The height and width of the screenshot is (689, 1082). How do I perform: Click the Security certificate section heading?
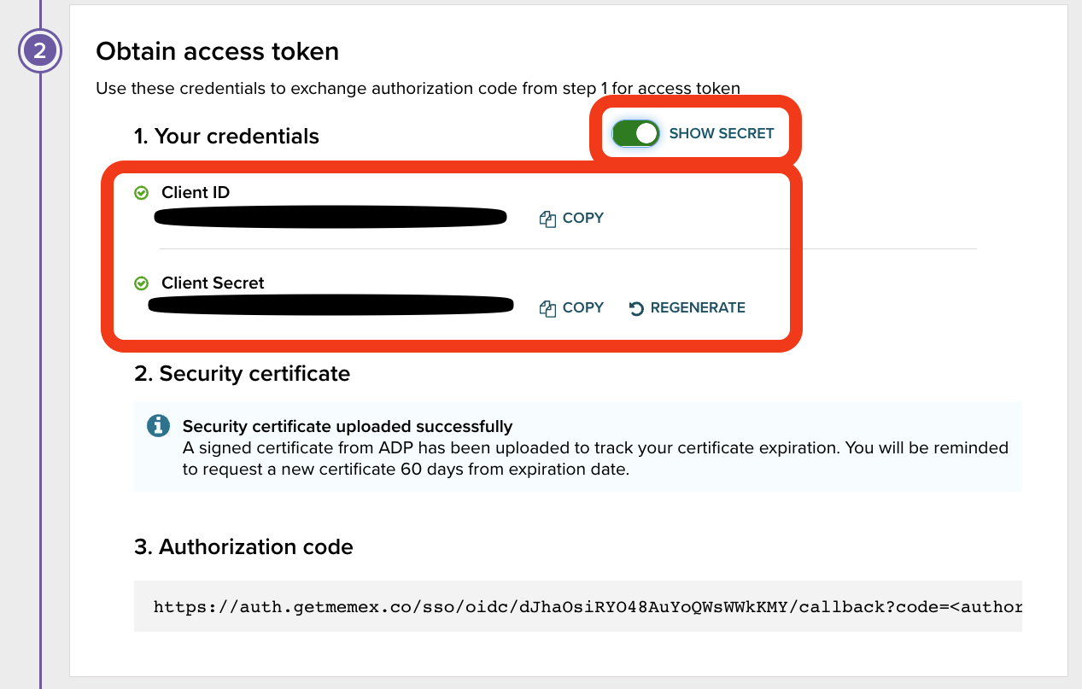tap(242, 374)
